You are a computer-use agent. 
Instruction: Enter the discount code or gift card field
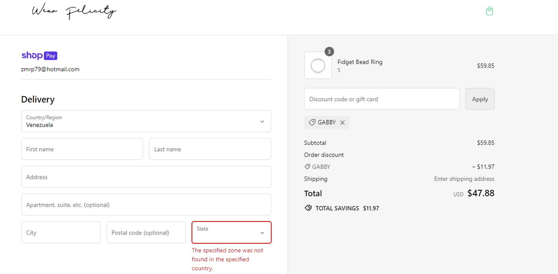pyautogui.click(x=381, y=99)
